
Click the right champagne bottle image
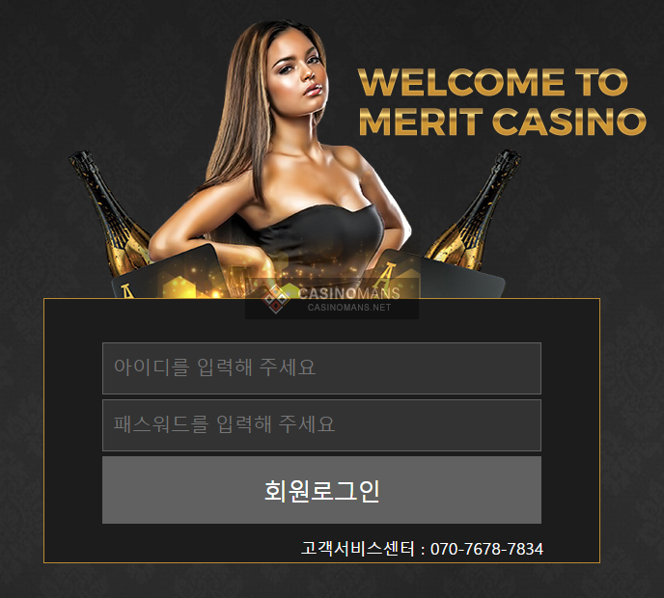point(474,210)
